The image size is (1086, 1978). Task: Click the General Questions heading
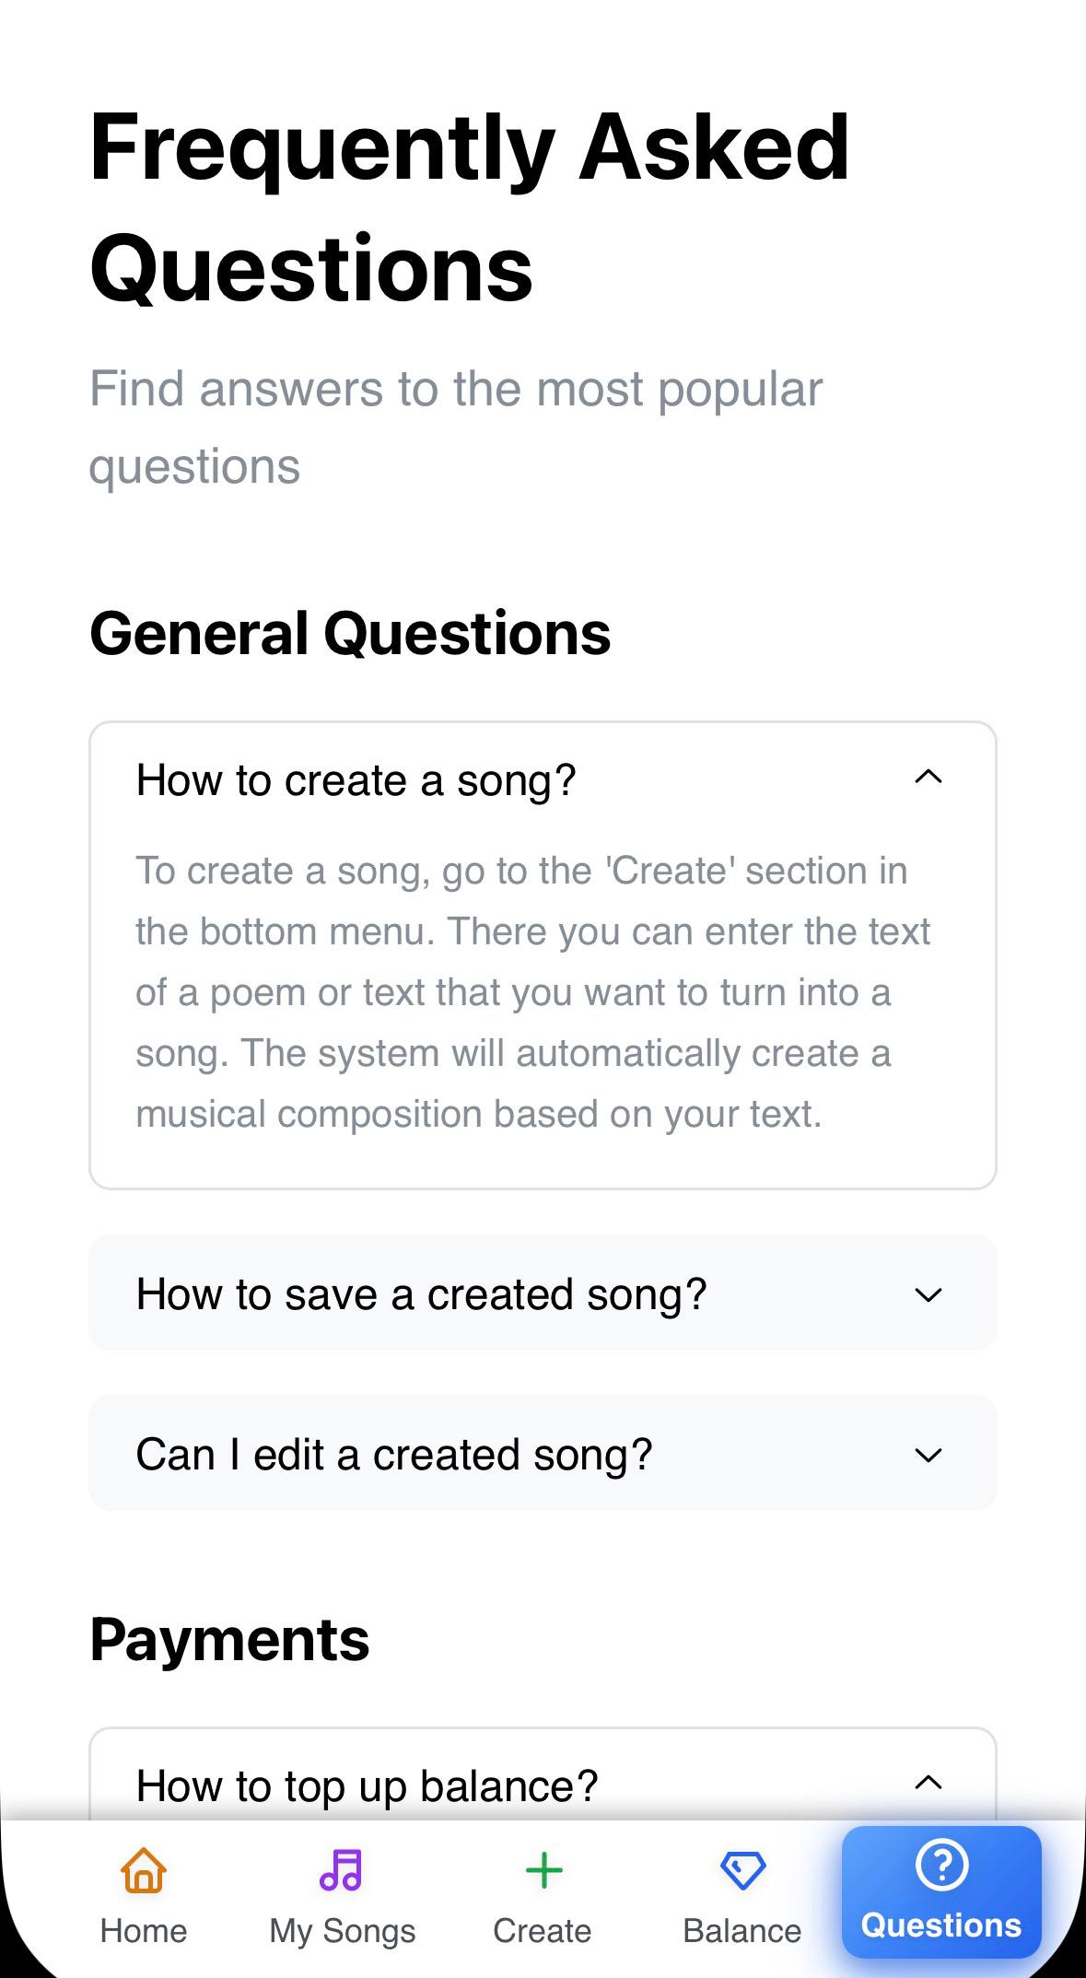pyautogui.click(x=351, y=633)
